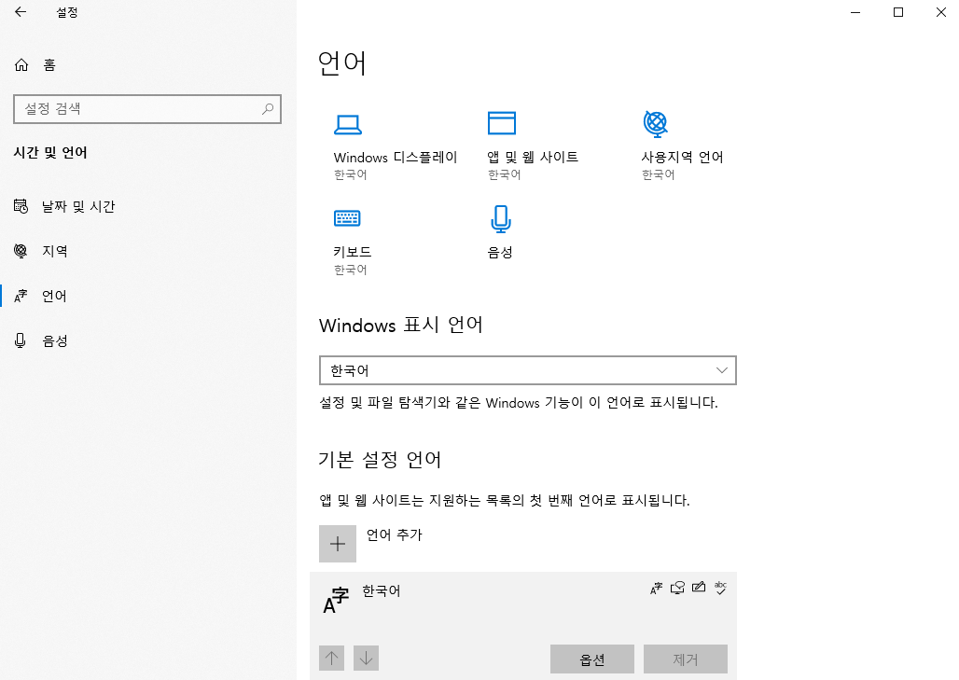Image resolution: width=959 pixels, height=680 pixels.
Task: Move 한국어 up with arrow button
Action: click(x=331, y=658)
